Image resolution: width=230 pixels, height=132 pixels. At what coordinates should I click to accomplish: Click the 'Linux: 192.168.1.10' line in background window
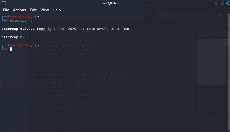coord(52,108)
